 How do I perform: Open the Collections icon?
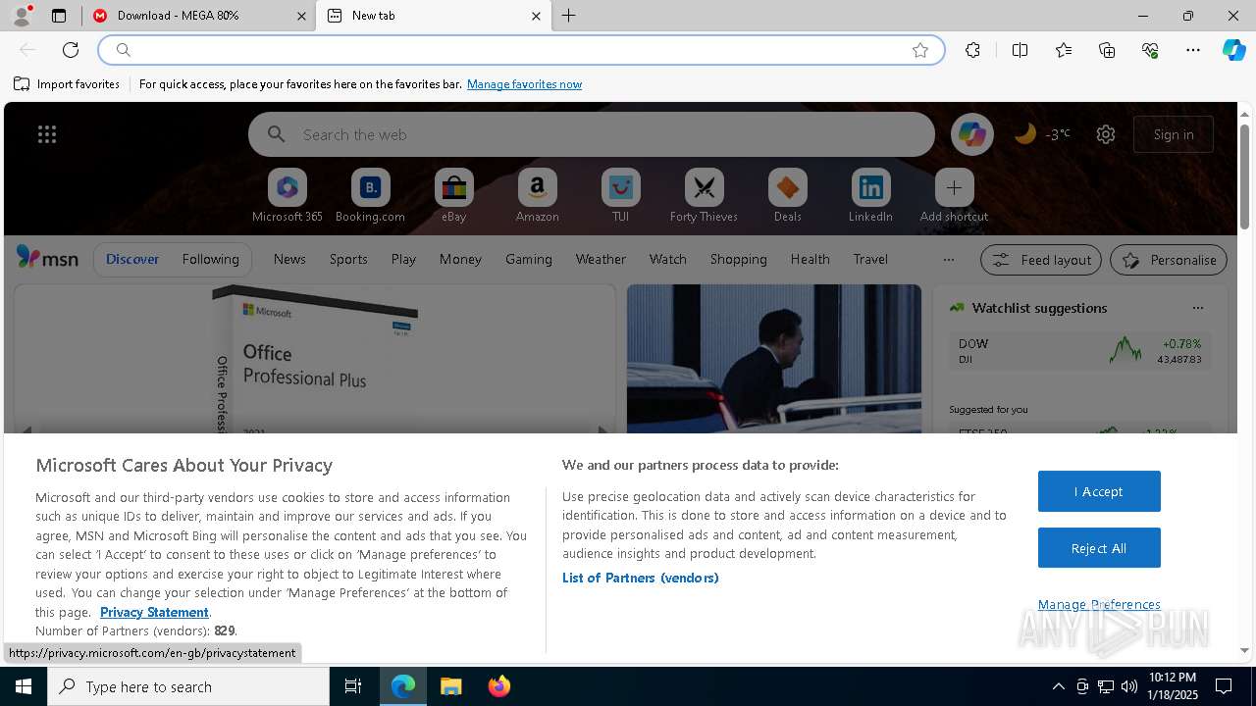point(1107,50)
